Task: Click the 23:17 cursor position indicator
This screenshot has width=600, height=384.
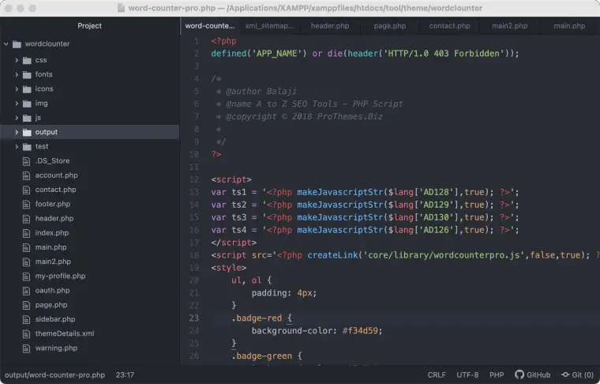Action: point(125,375)
